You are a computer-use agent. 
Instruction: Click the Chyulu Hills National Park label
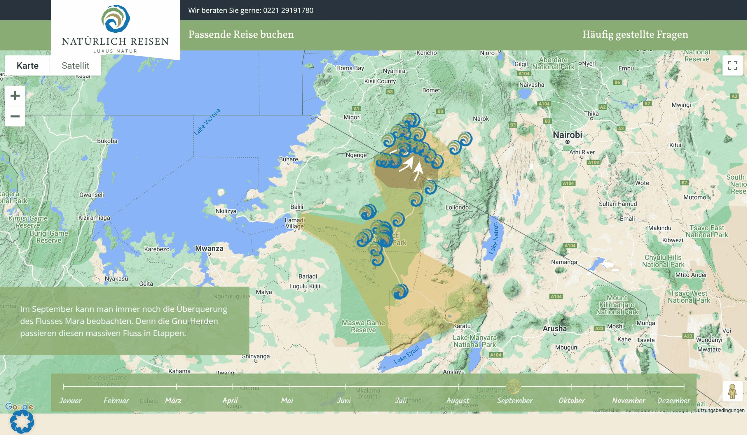663,261
